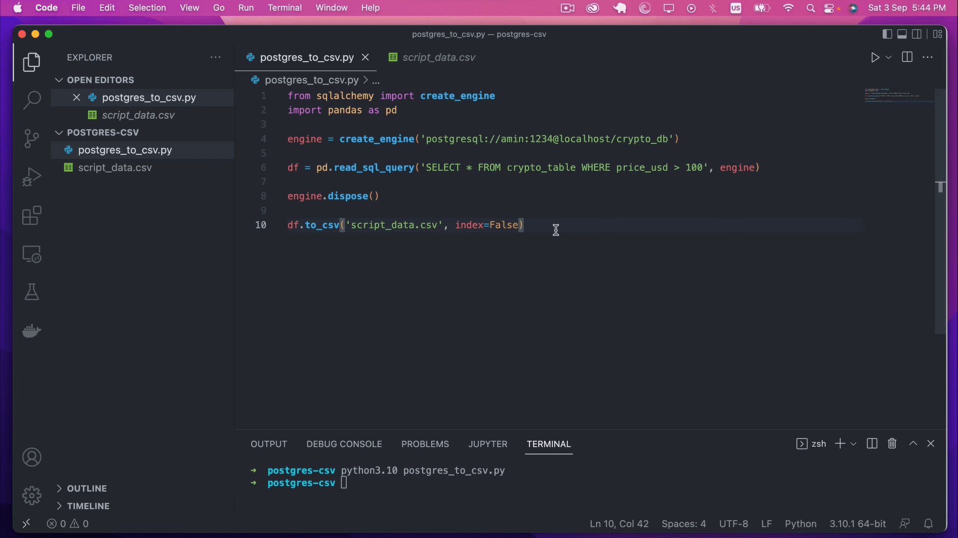Run the Python file with the play button
This screenshot has width=958, height=538.
(x=875, y=57)
